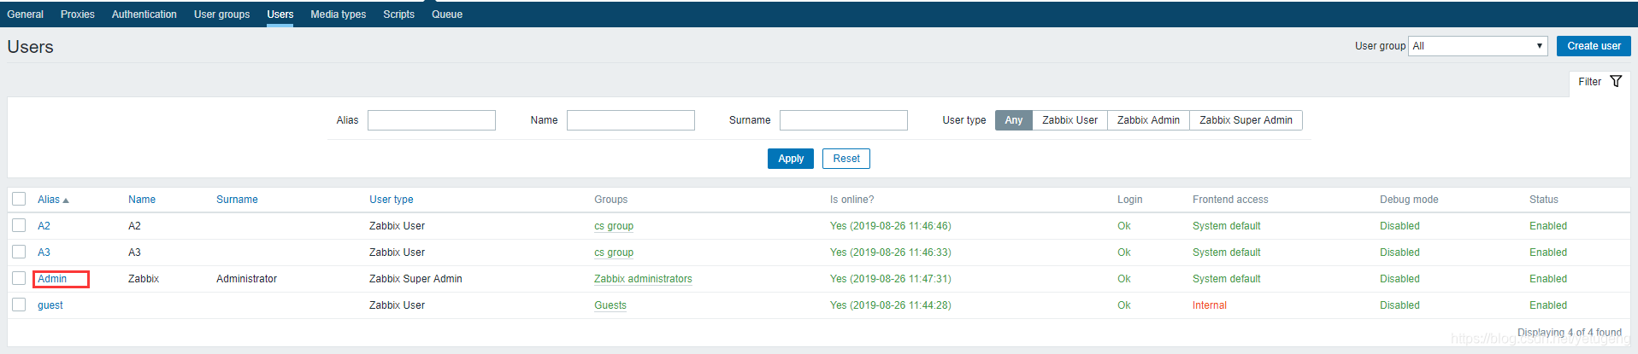Open user A3 details
Image resolution: width=1638 pixels, height=354 pixels.
pos(44,252)
